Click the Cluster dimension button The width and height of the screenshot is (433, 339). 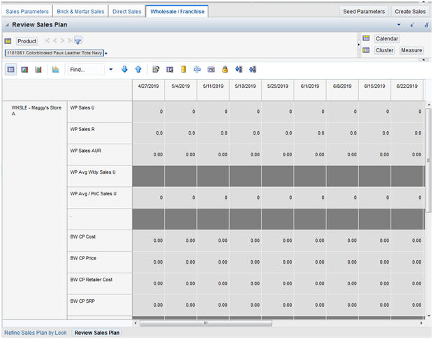coord(384,50)
